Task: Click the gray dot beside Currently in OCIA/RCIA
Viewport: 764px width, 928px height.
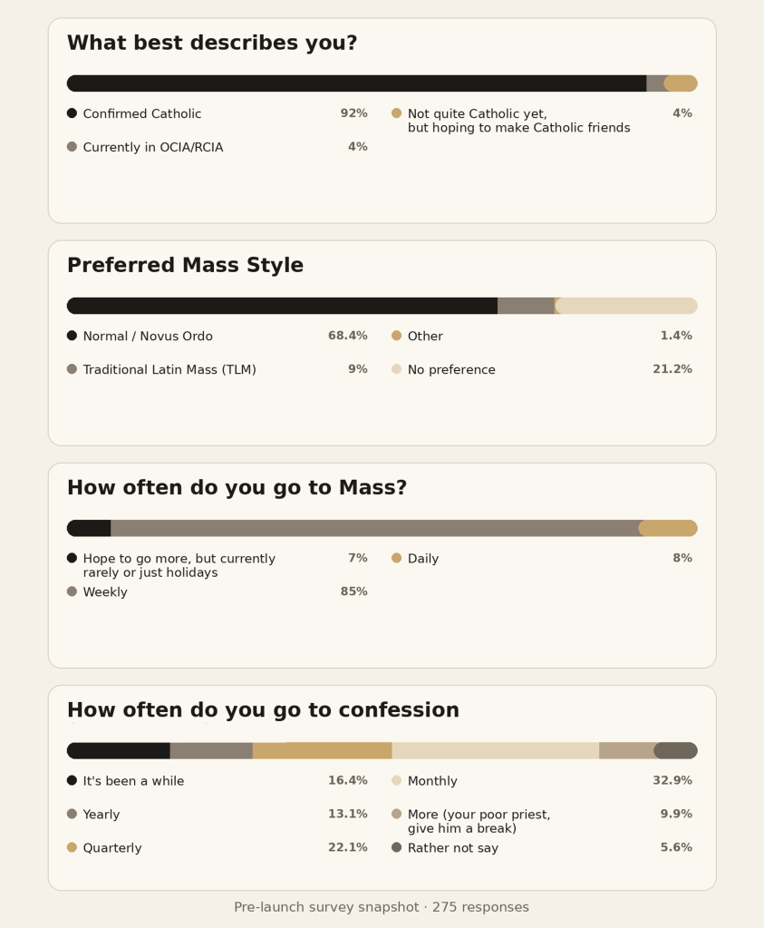Action: tap(72, 147)
